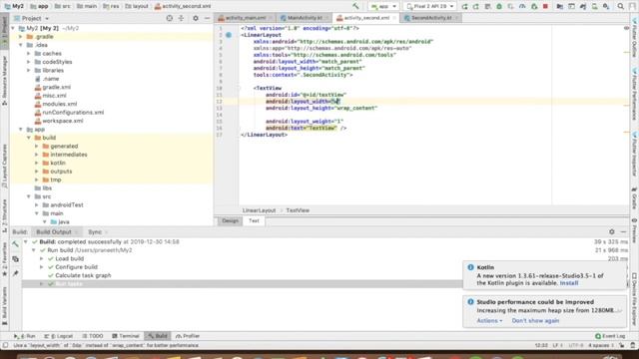Toggle the Flutter Outline side button
This screenshot has width=639, height=359.
[x=635, y=38]
